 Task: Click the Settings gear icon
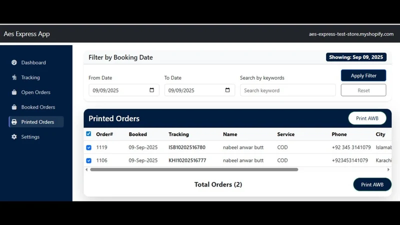coord(14,136)
